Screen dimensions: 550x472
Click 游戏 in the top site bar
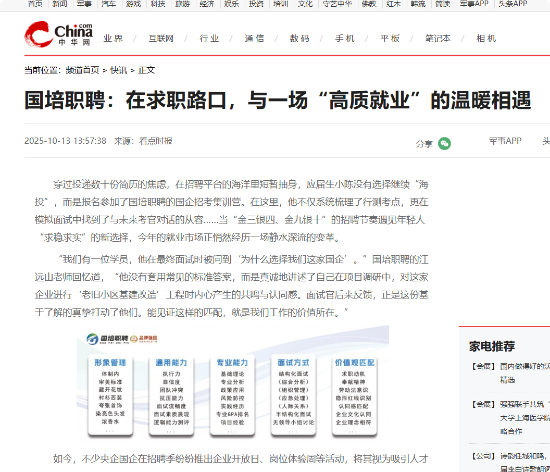tap(133, 4)
